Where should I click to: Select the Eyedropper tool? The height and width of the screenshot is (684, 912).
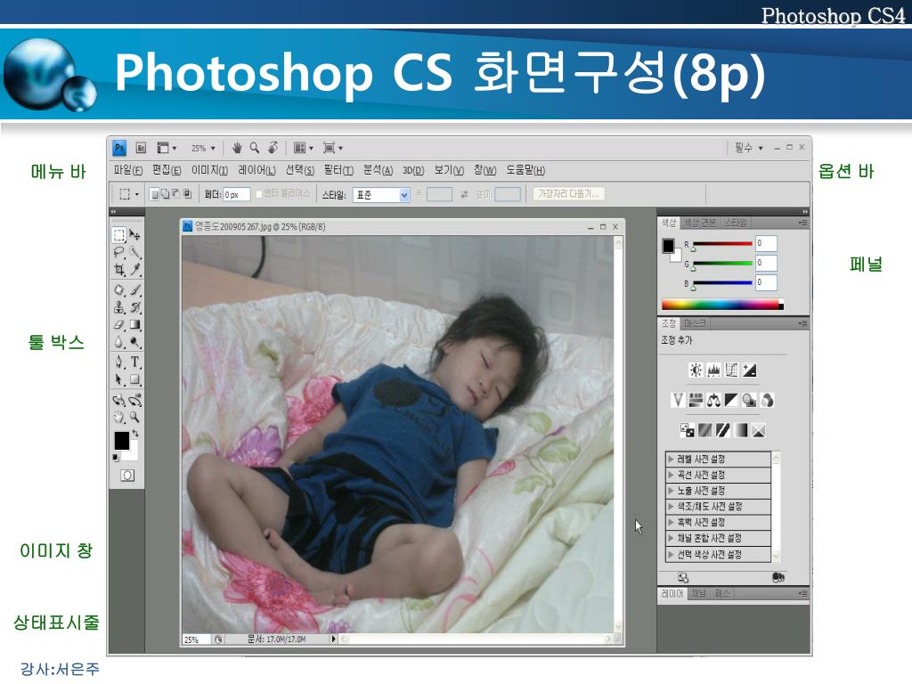(135, 270)
